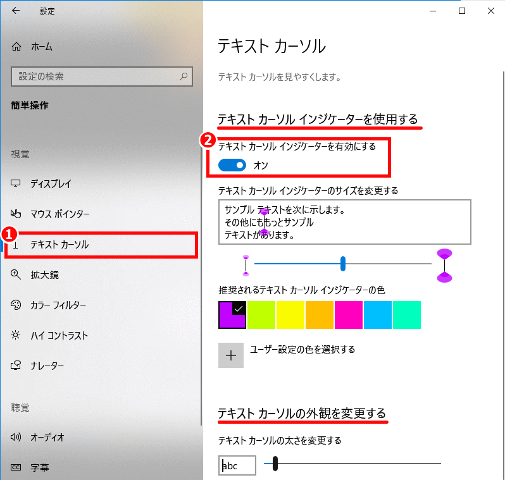Viewport: 505px width, 480px height.
Task: Select the yellow color swatch
Action: pos(290,315)
